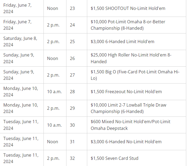Click the 2 p.m. time for event 24
Viewport: 187px width, 166px height.
coord(53,25)
